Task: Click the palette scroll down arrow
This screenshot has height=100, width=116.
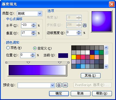Action: pos(106,67)
